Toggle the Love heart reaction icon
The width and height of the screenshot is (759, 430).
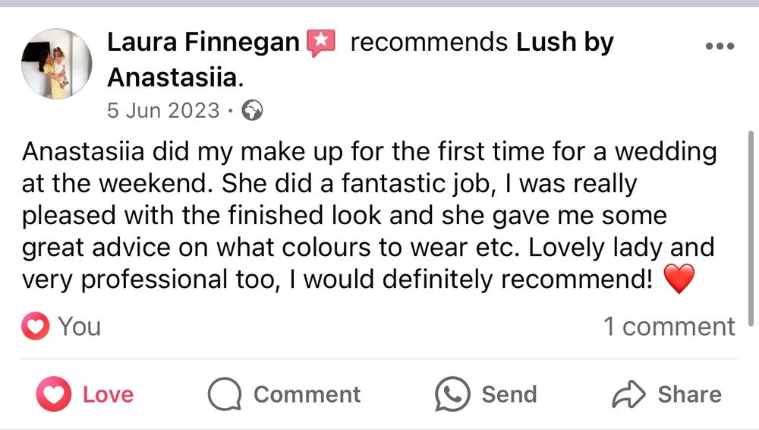click(x=54, y=395)
